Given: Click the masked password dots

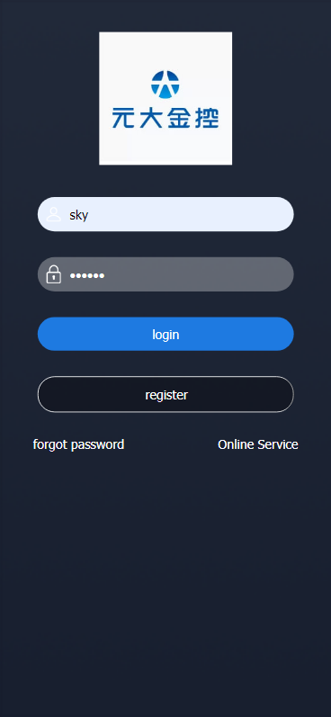Looking at the screenshot, I should coord(87,275).
